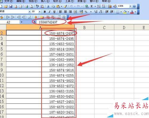Viewport: 149px width, 118px height.
Task: Cut selection with the scissors icon
Action: click(x=48, y=7)
